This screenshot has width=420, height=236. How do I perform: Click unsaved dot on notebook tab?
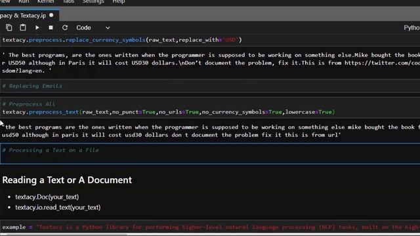coord(51,15)
